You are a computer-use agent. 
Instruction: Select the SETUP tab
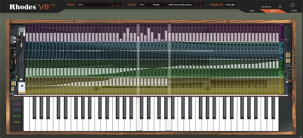[x=273, y=11]
